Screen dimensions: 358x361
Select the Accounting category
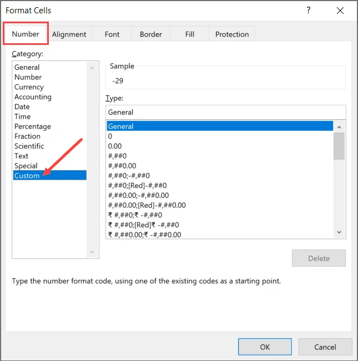[33, 97]
